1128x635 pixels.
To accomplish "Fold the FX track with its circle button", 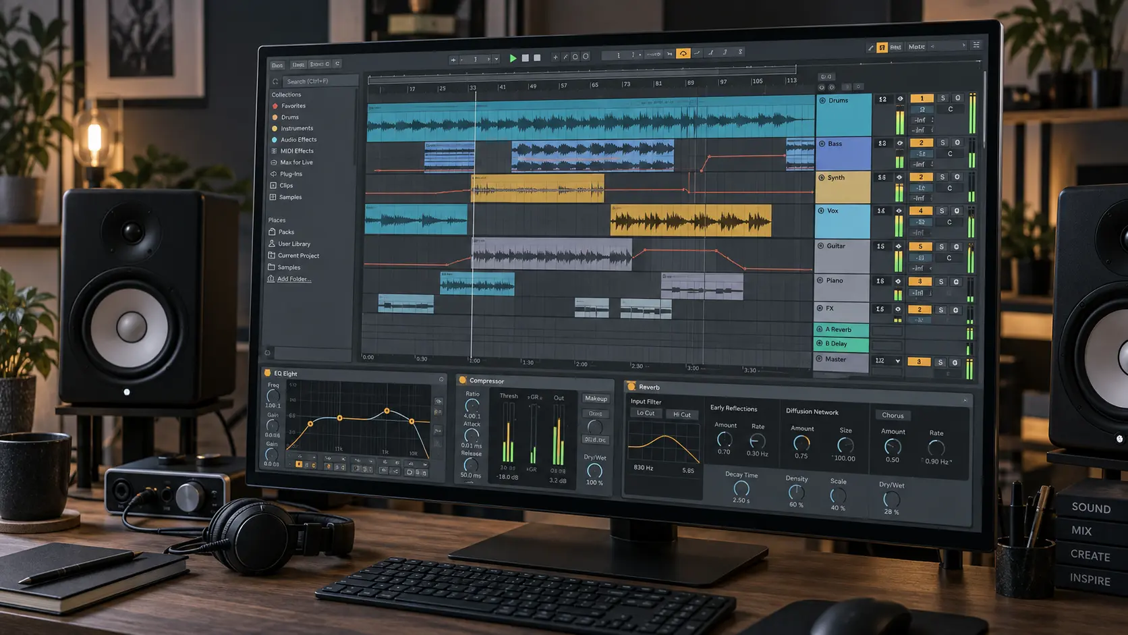I will [x=820, y=308].
